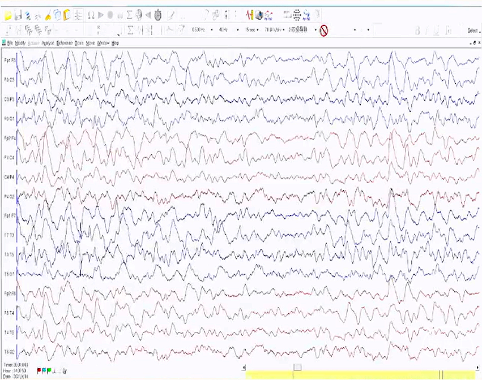
Task: Click the sigma summation icon in top toolbar
Action: pyautogui.click(x=129, y=15)
